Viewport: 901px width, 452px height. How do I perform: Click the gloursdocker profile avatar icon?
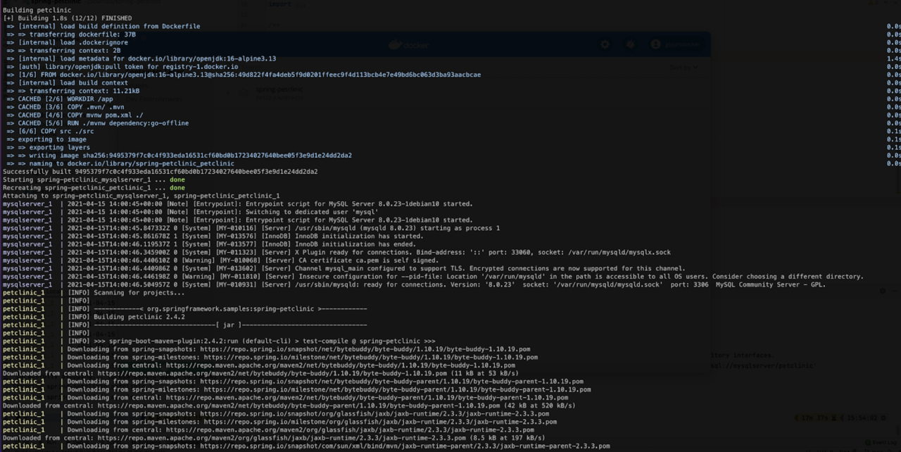coord(656,44)
